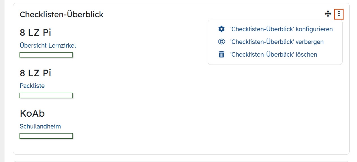357x162 pixels.
Task: Select 'Checklisten-Überblick' konfigurieren menu entry text
Action: tap(281, 29)
